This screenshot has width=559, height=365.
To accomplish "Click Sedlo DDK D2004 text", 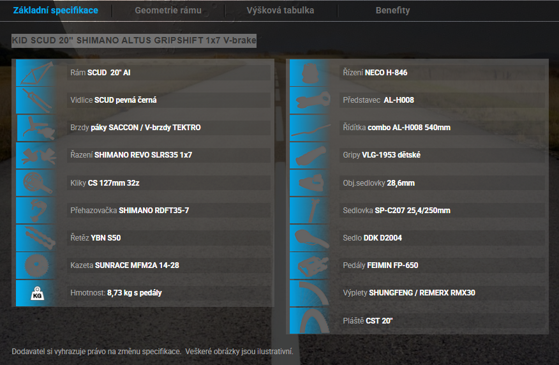I will (x=373, y=238).
